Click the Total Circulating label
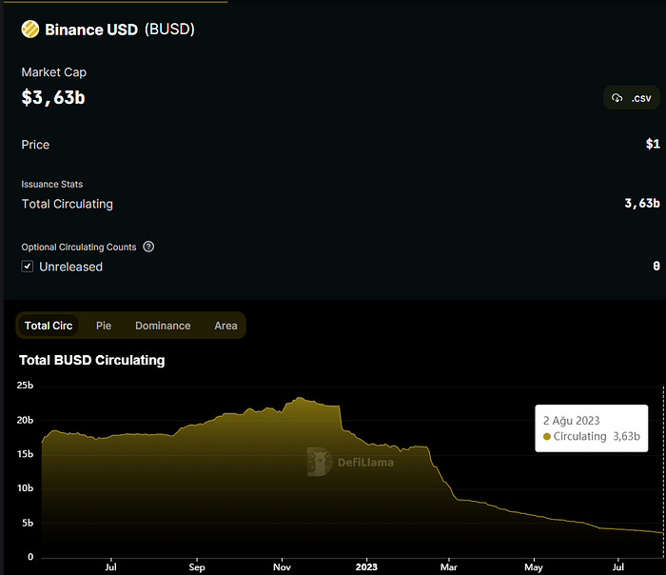 coord(68,204)
